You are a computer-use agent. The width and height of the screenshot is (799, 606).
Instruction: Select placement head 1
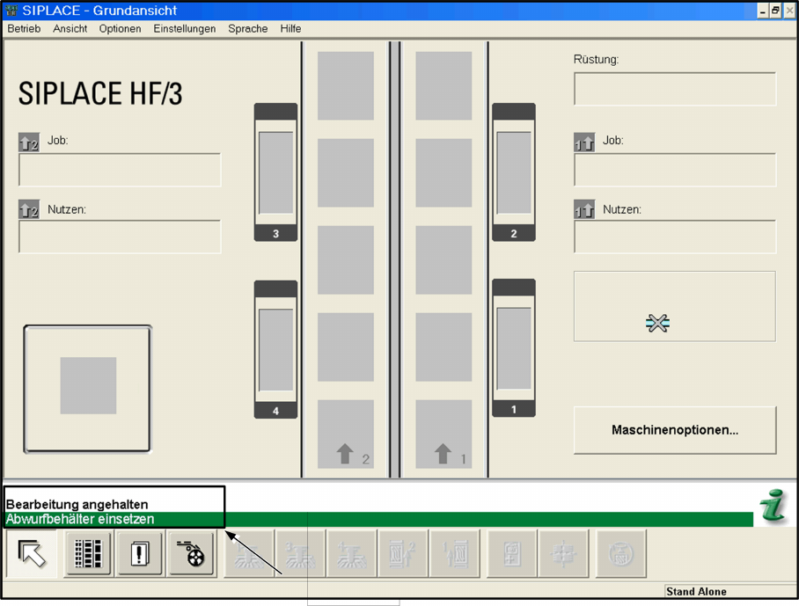513,348
